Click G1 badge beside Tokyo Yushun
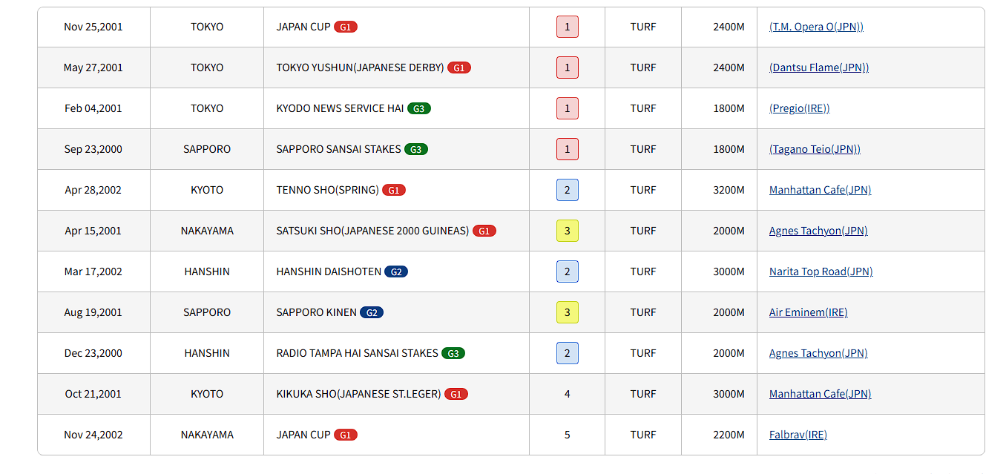This screenshot has height=474, width=1006. click(459, 68)
